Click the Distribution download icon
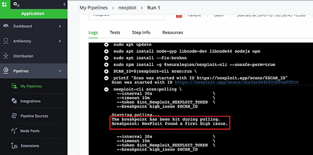The width and height of the screenshot is (313, 155). tap(6, 56)
